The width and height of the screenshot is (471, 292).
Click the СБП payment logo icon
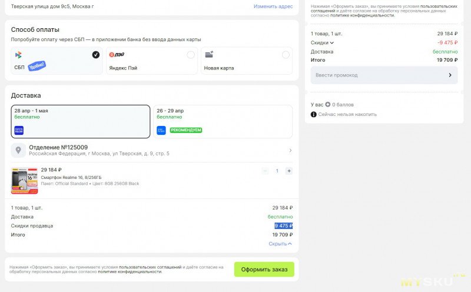19,55
